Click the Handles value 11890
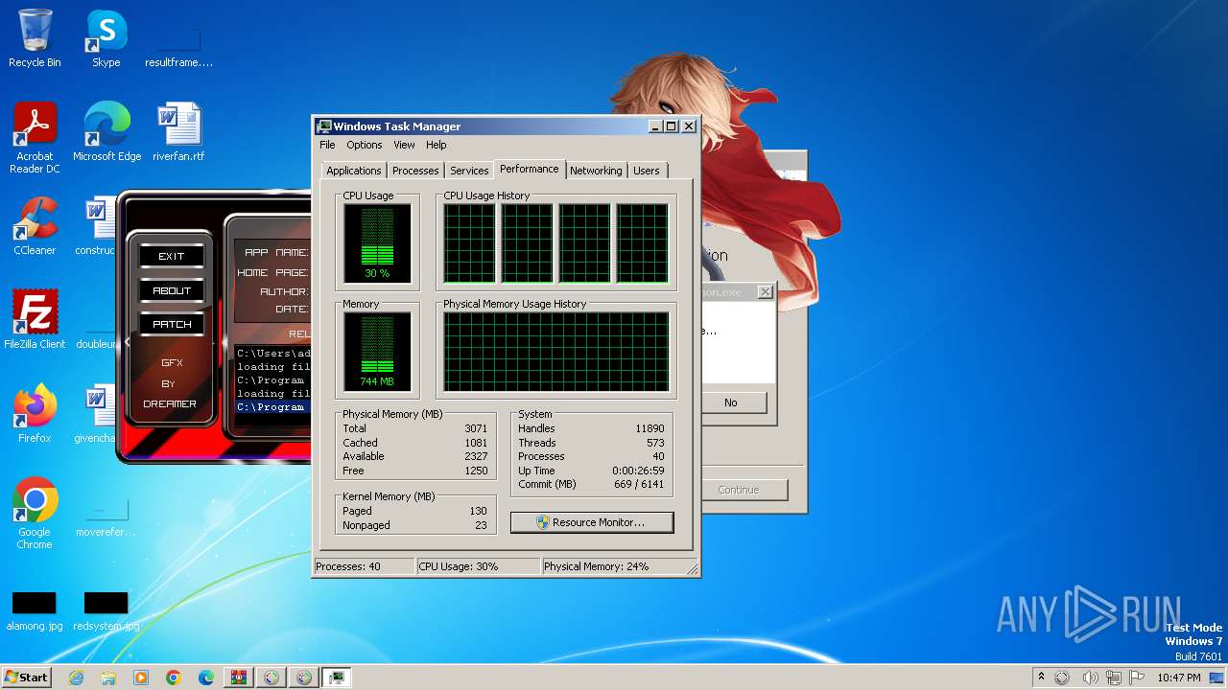 pos(649,428)
